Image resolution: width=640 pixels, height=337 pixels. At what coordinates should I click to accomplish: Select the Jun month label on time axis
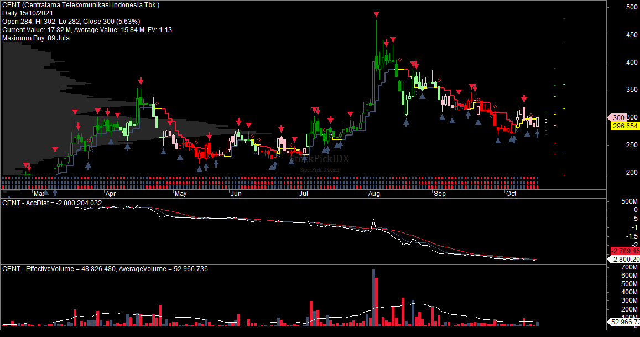236,194
